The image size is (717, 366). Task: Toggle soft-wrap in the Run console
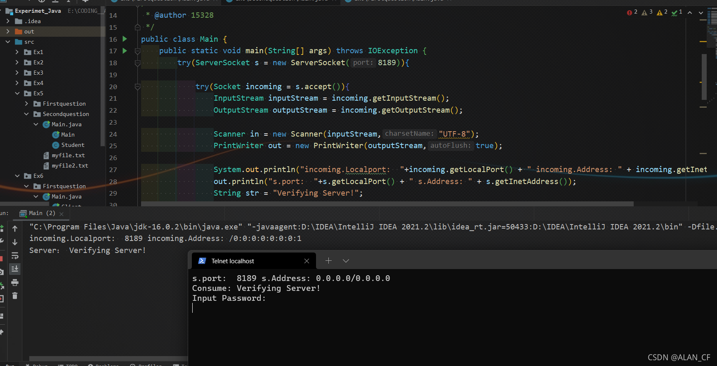click(15, 256)
